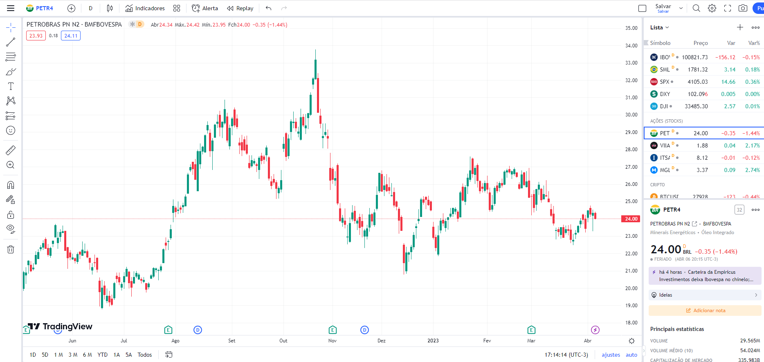Screen dimensions: 764x362
Task: Select the YTD time range
Action: [102, 355]
